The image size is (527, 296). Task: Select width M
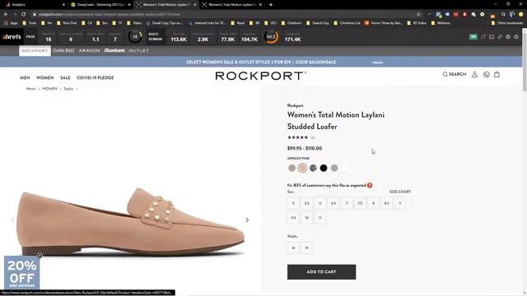tap(293, 247)
